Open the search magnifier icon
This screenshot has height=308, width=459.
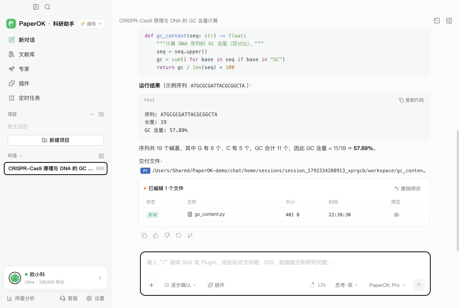[x=47, y=7]
